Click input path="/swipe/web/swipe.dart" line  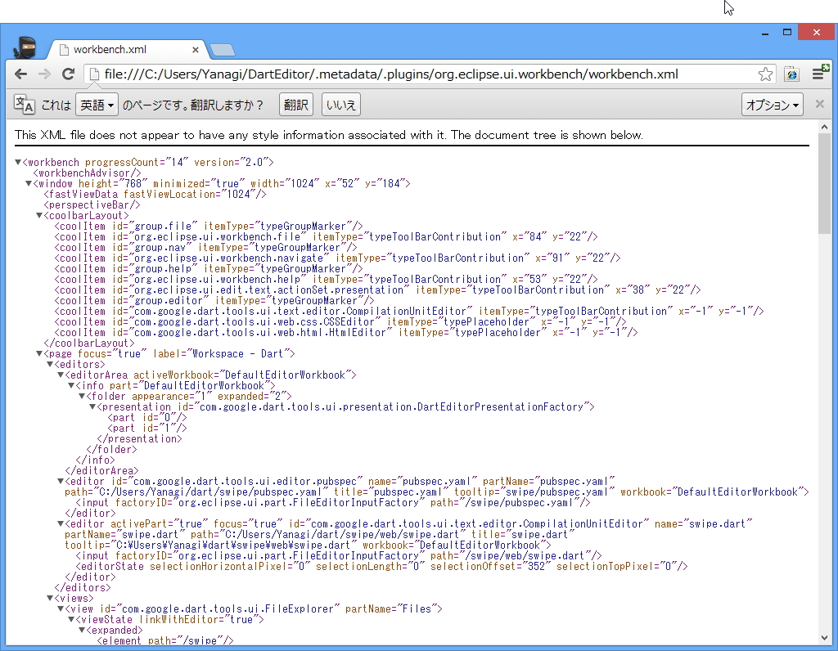tap(339, 556)
